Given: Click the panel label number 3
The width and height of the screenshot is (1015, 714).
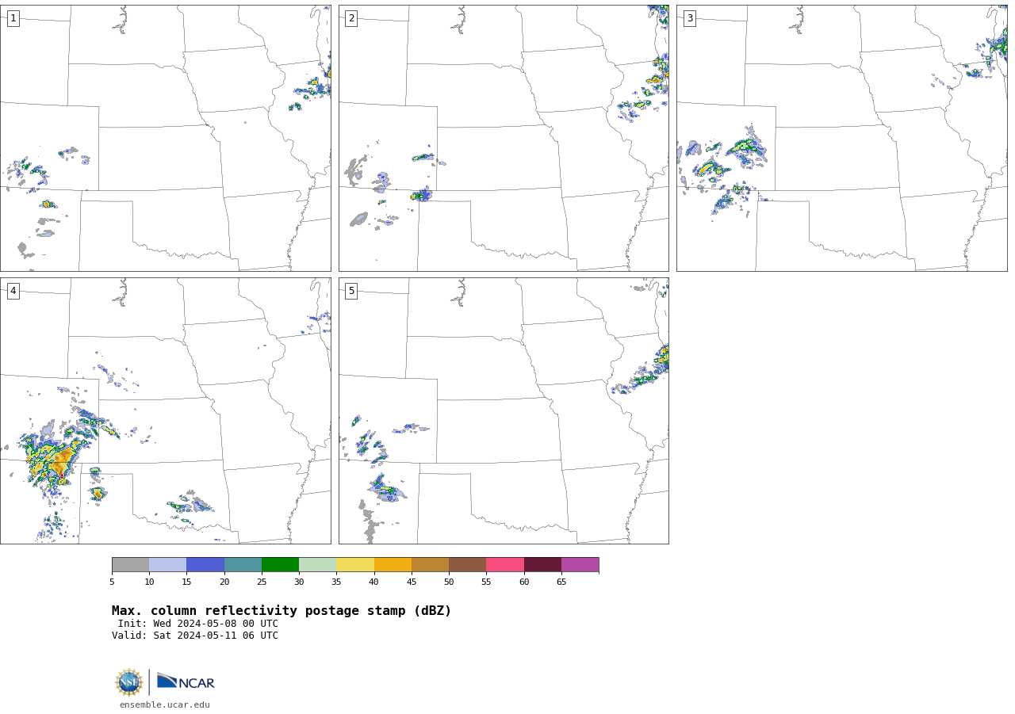Looking at the screenshot, I should 689,18.
